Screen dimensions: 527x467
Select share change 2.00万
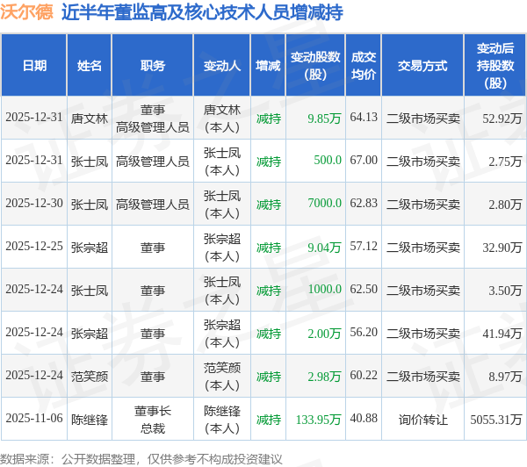[324, 334]
